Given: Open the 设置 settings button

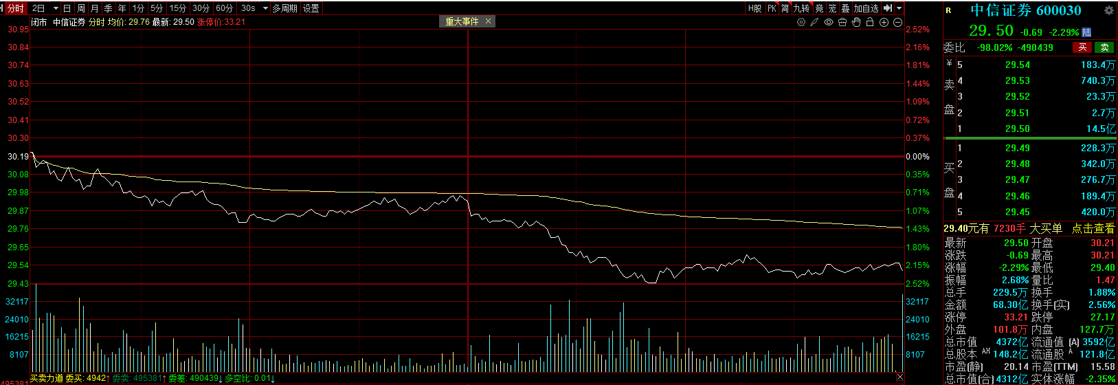Looking at the screenshot, I should 311,8.
